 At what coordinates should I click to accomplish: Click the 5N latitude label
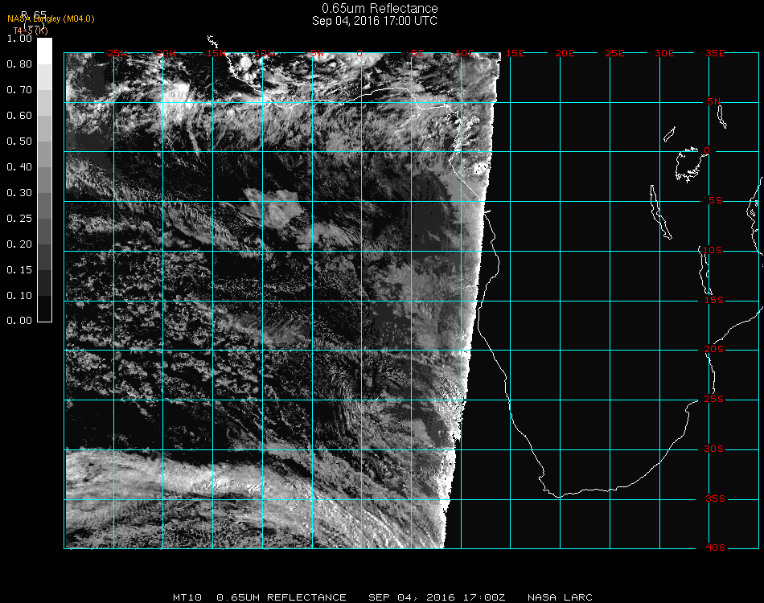(714, 101)
